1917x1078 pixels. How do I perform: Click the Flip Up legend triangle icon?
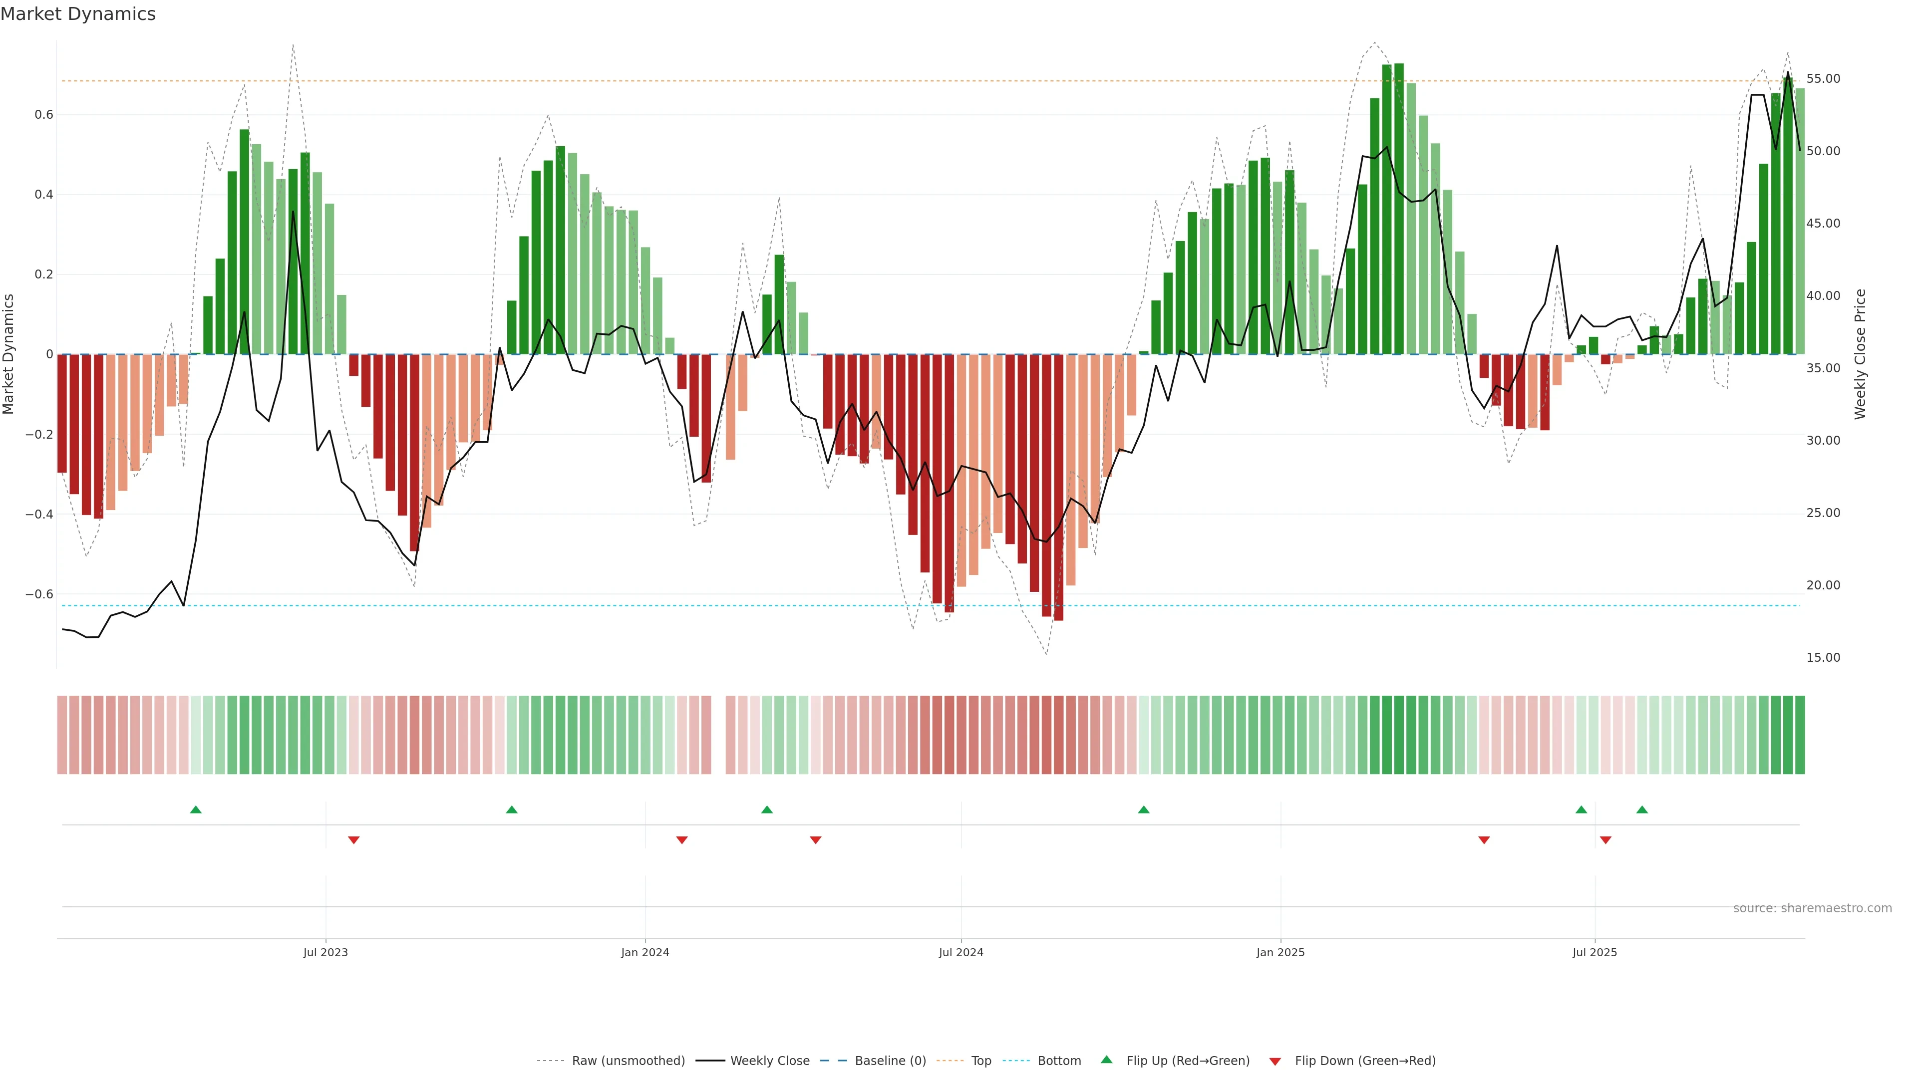click(1107, 1060)
